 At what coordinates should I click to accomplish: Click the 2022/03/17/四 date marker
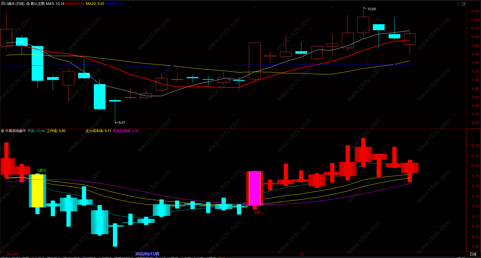click(147, 254)
